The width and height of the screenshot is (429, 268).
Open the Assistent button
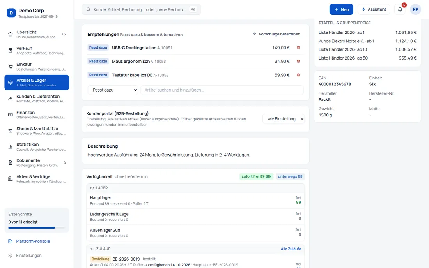tap(374, 9)
